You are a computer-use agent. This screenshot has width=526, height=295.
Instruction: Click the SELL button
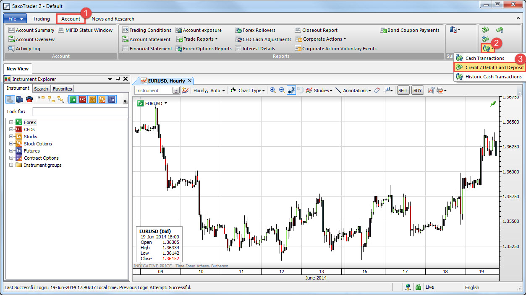click(403, 90)
